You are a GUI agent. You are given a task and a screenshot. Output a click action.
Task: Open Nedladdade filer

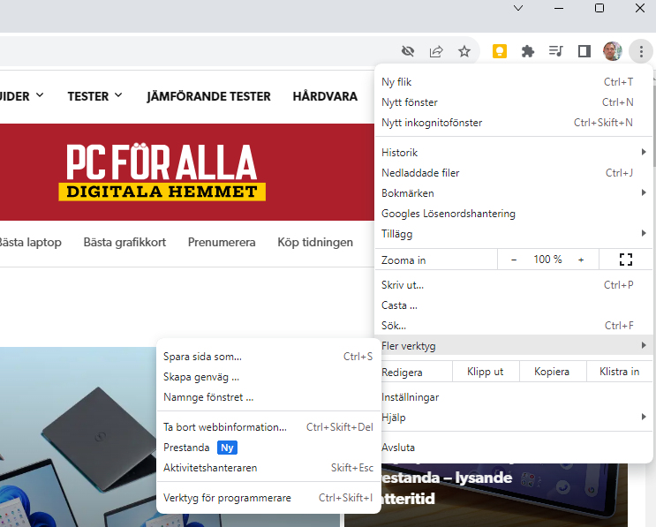(x=513, y=173)
